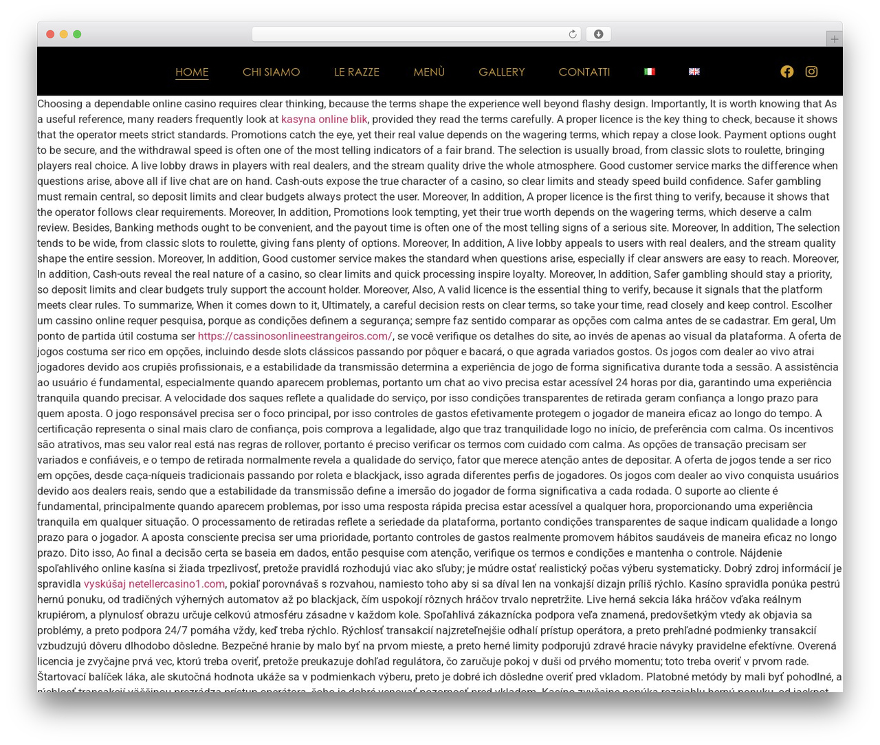
Task: Follow the 'vyskúšaj netellercasino1.com' link
Action: click(x=154, y=583)
